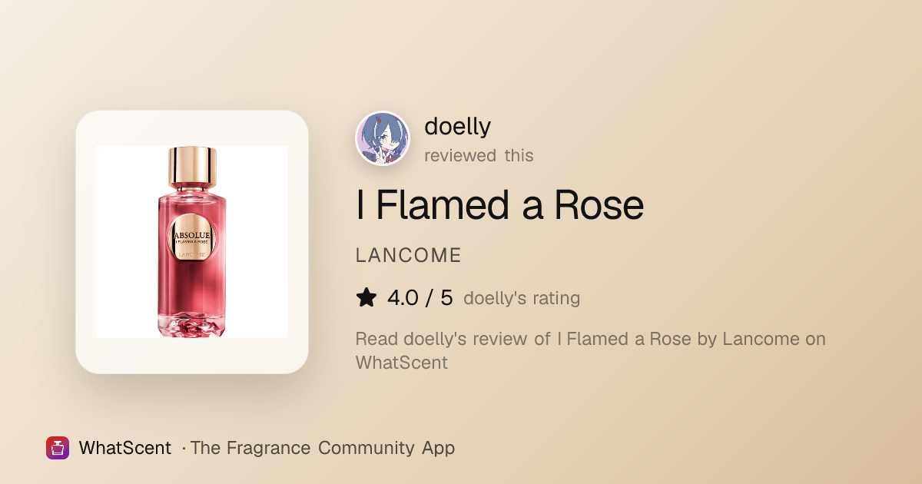Open the perfume bottle product image
The height and width of the screenshot is (484, 922).
192,242
